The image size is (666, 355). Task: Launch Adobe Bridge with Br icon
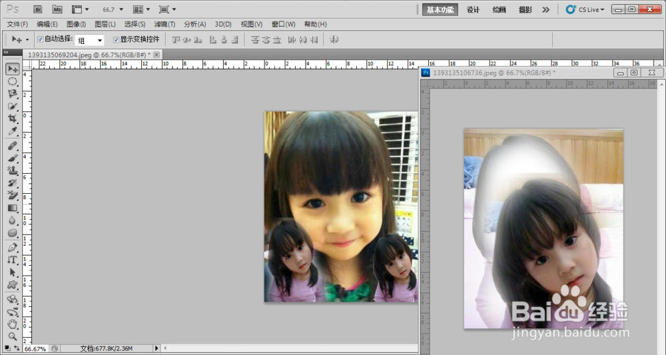click(x=38, y=9)
